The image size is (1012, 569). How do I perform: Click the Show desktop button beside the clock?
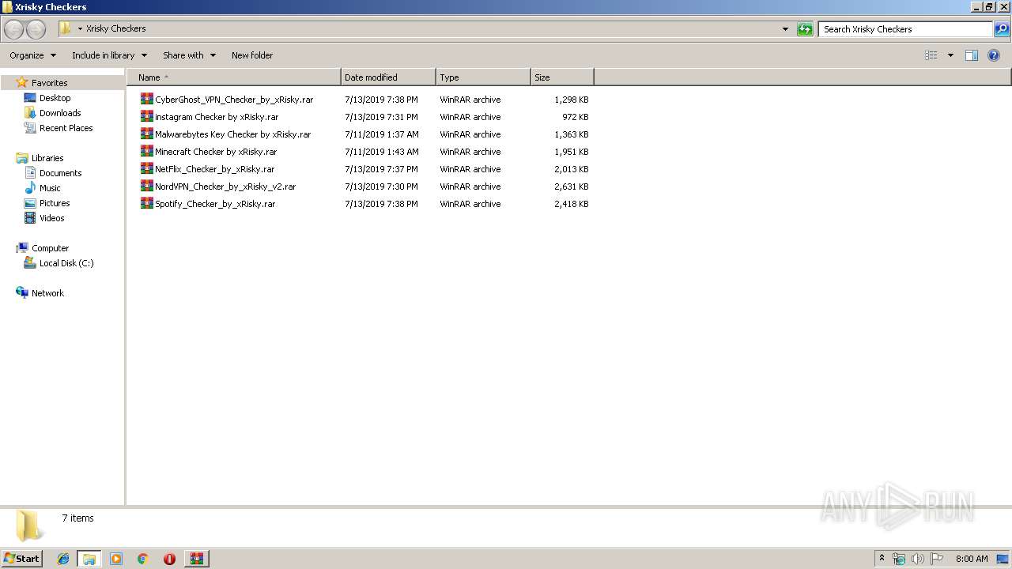pyautogui.click(x=1003, y=559)
